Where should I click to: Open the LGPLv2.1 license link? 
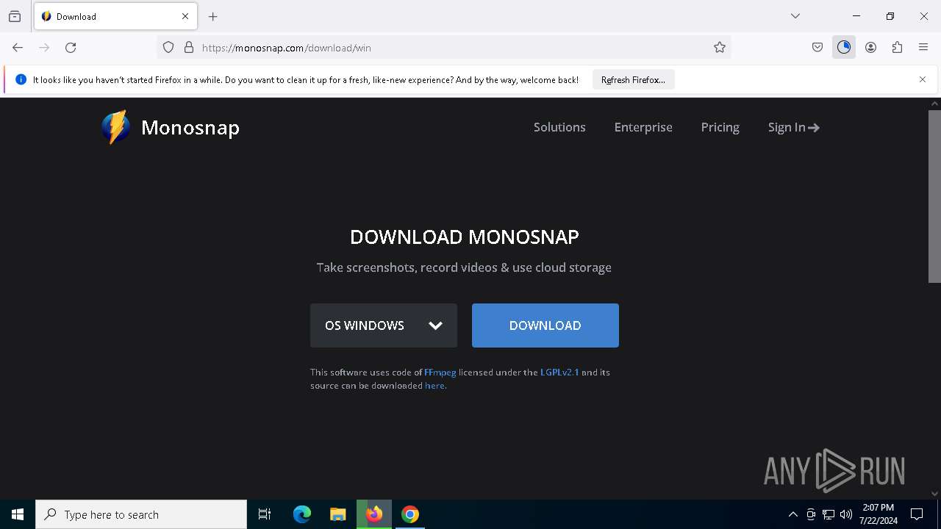[x=559, y=373]
